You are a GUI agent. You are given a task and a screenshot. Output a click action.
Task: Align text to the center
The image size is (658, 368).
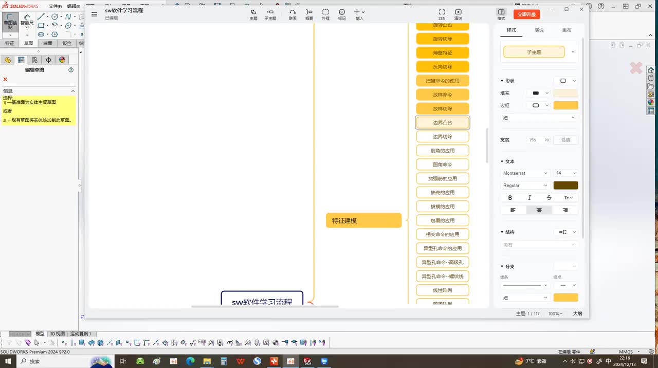click(539, 210)
